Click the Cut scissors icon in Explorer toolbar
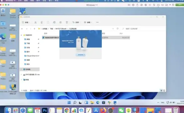The height and width of the screenshot is (113, 184). pos(35,22)
